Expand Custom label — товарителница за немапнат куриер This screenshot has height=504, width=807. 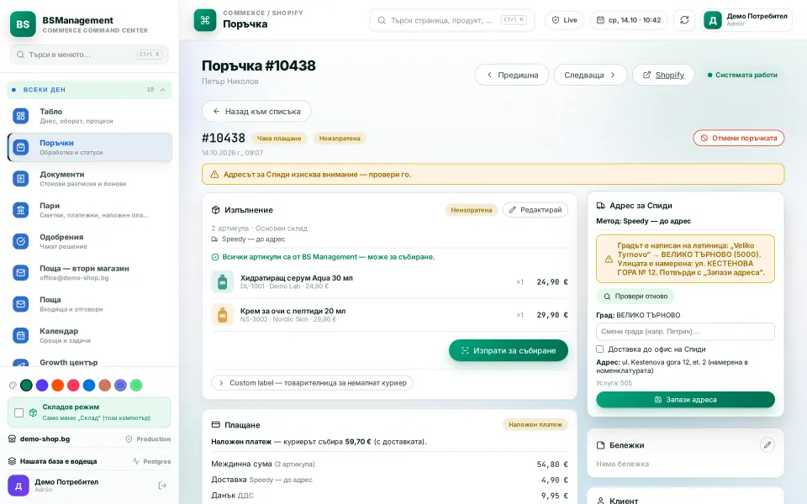tap(312, 383)
